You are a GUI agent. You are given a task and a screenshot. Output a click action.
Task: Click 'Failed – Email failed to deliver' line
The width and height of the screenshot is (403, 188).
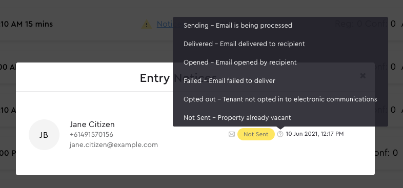point(229,81)
